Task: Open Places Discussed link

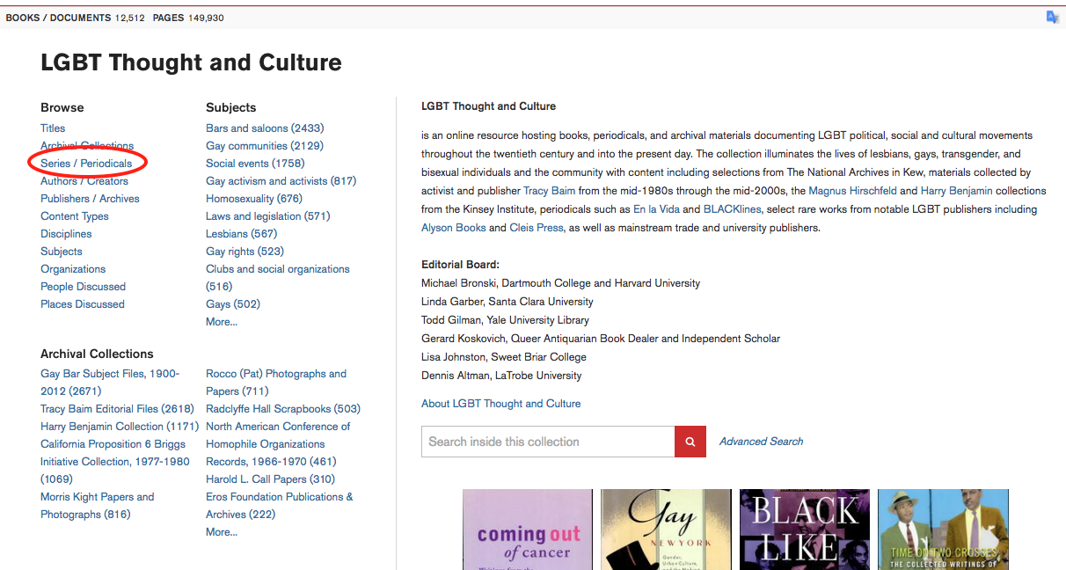Action: [83, 304]
